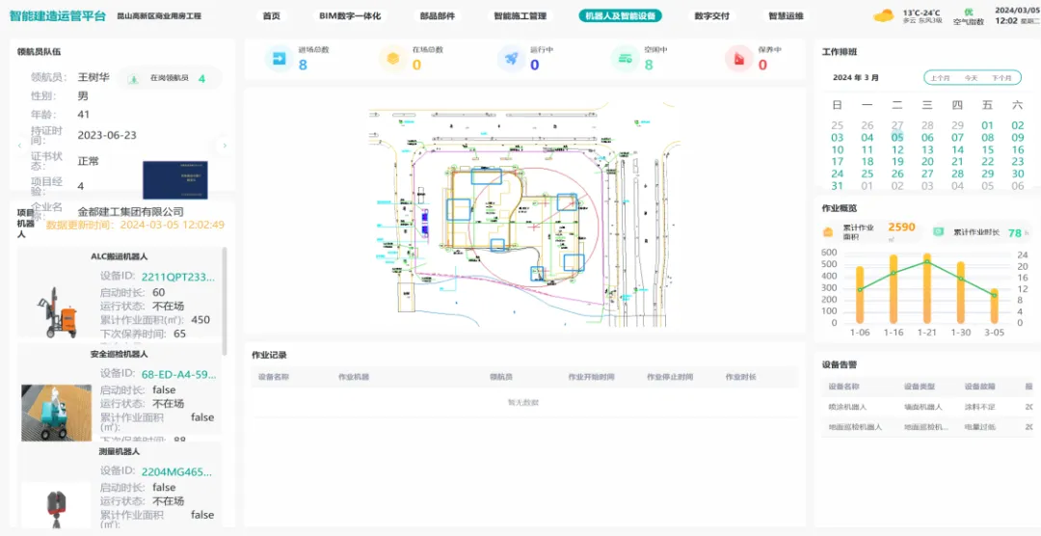Click the 运行中 rocket icon
Image resolution: width=1041 pixels, height=536 pixels.
point(511,59)
